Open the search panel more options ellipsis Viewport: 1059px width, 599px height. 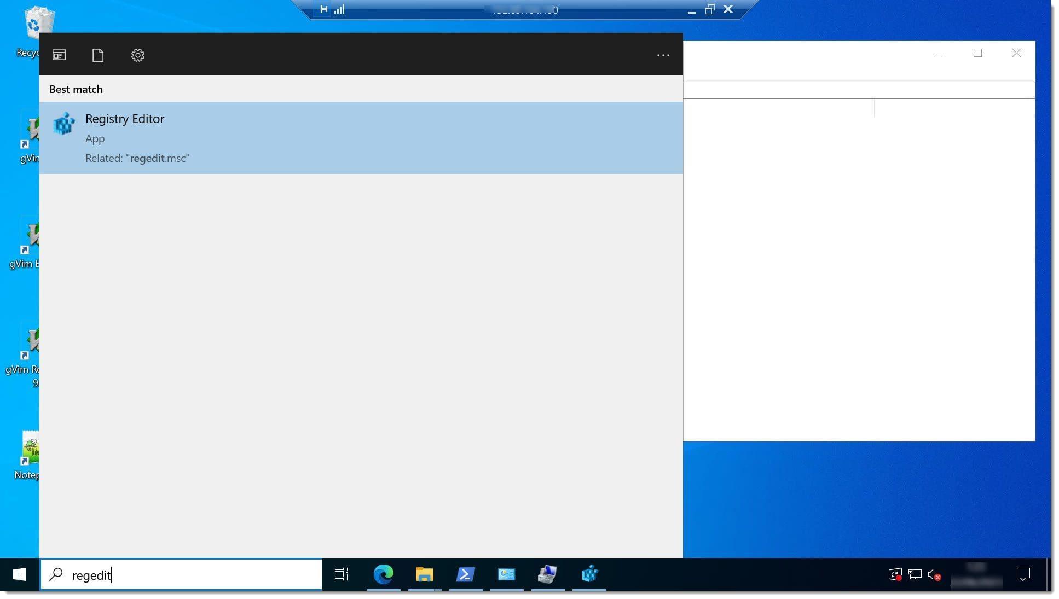pos(663,55)
